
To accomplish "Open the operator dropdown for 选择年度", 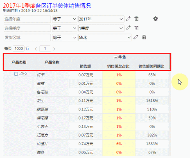I will (65, 19).
